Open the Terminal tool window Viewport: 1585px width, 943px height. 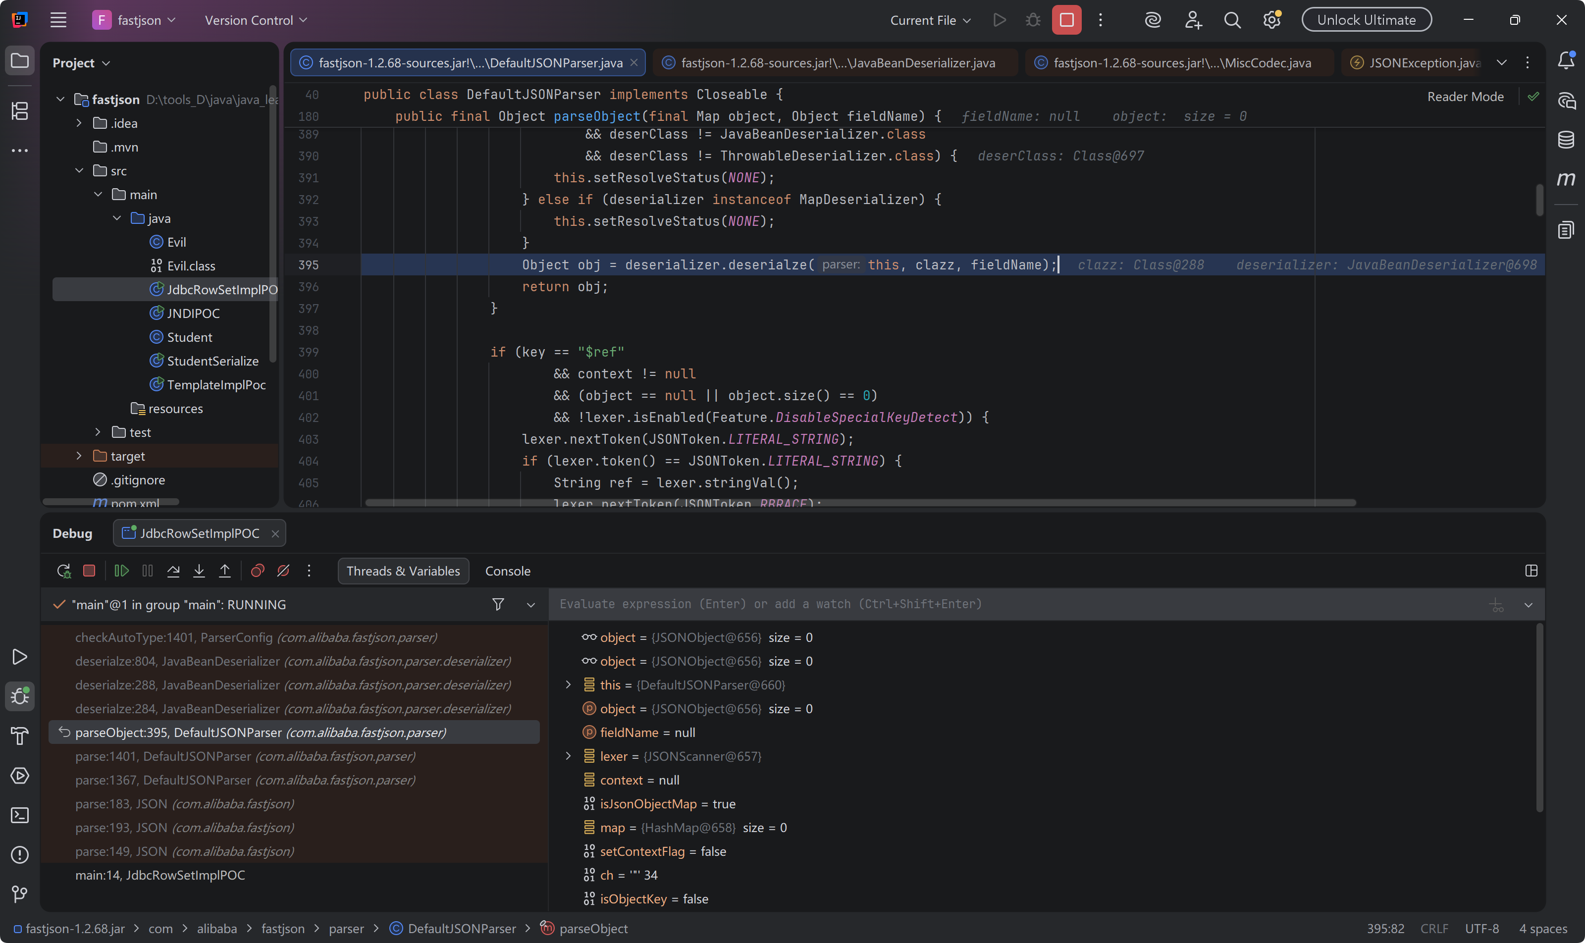tap(20, 815)
